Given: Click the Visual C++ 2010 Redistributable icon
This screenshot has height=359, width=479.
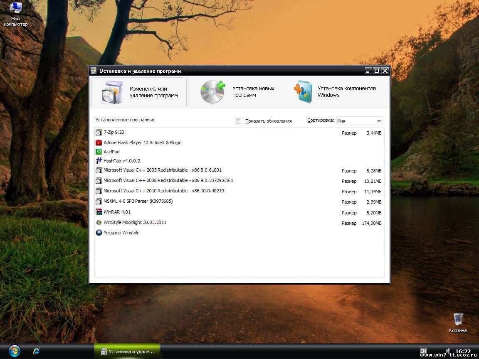Looking at the screenshot, I should click(x=99, y=191).
